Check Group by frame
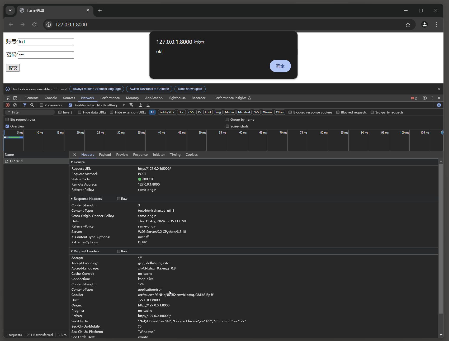The image size is (449, 341). click(227, 119)
